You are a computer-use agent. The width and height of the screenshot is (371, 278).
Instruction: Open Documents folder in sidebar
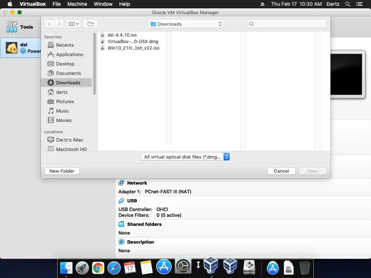[66, 73]
